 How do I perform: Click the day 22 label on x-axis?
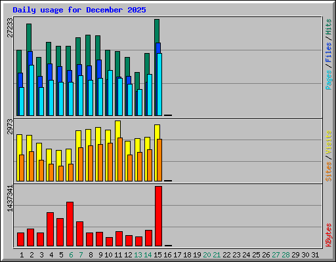226,255
